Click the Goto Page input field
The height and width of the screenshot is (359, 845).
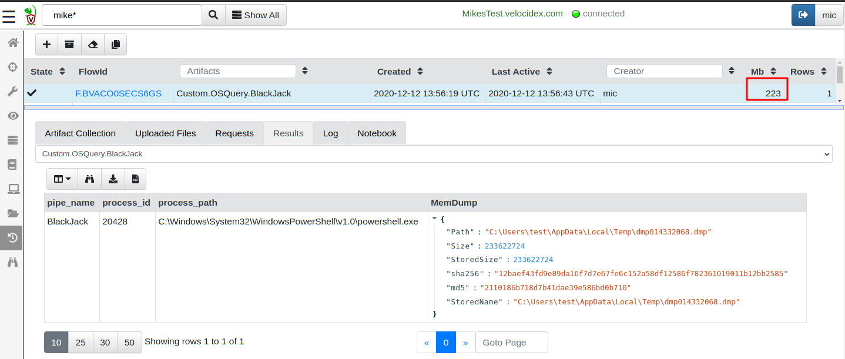pyautogui.click(x=511, y=343)
